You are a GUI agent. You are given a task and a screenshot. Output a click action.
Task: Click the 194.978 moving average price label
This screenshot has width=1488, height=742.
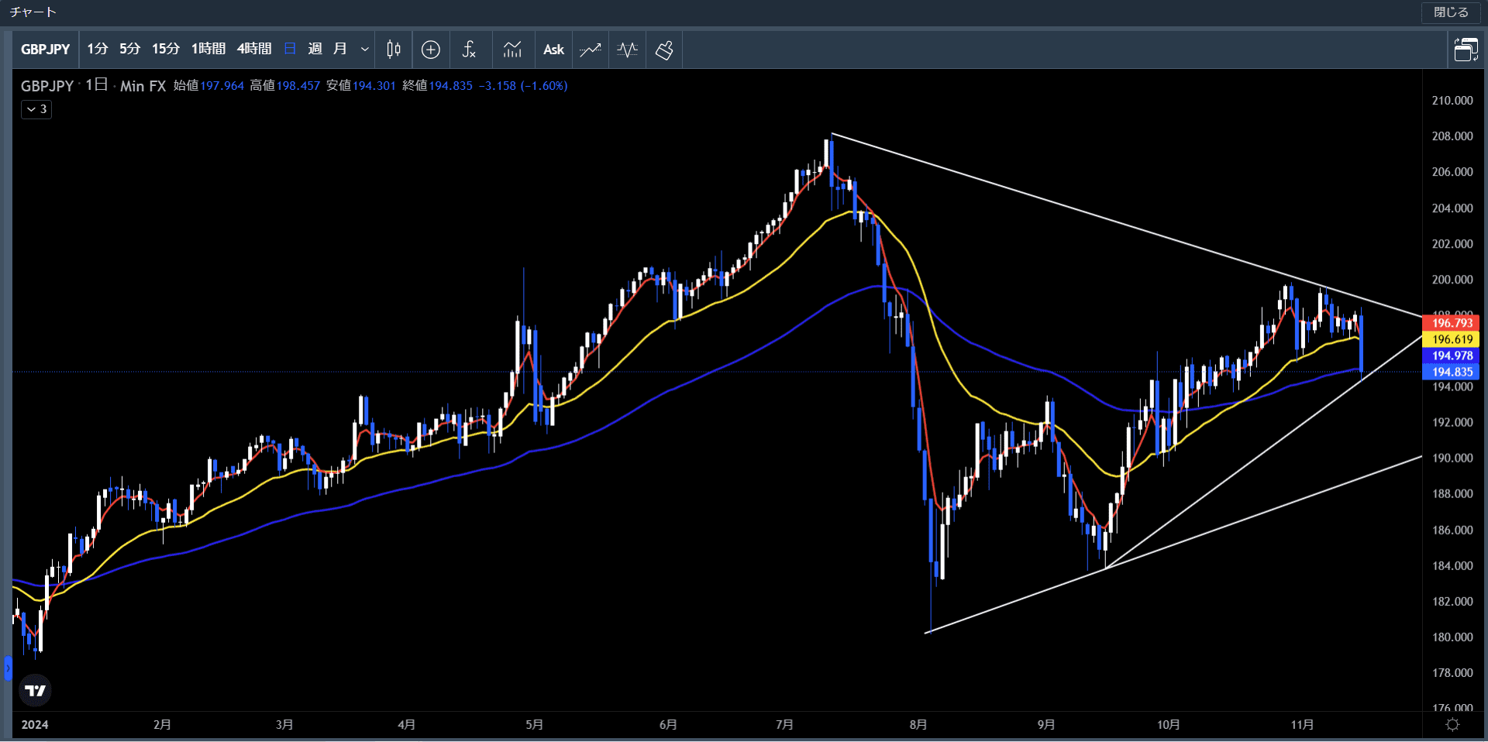(x=1452, y=356)
